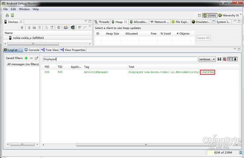Click the Screen Capture camera icon
The image size is (244, 158).
pos(66,28)
